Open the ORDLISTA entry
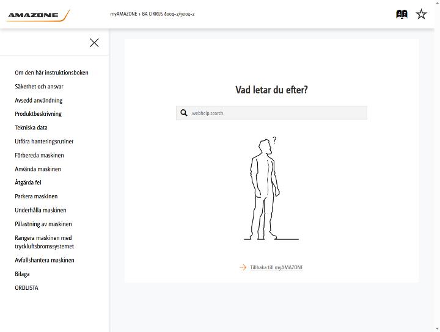Screen dimensions: 440x332 (x=26, y=287)
